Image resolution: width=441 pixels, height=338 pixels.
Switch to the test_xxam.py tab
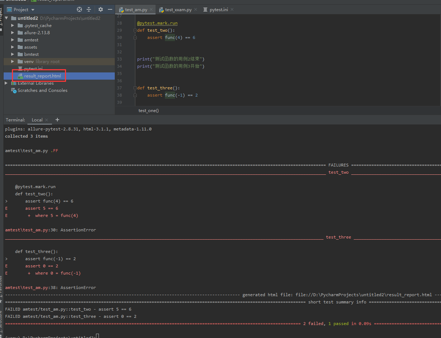coord(178,10)
